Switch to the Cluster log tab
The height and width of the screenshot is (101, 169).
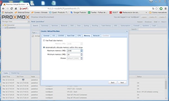[x=15, y=73]
